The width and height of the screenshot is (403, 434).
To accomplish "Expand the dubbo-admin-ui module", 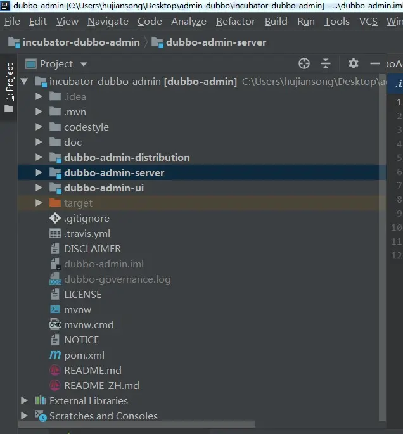I will (39, 188).
